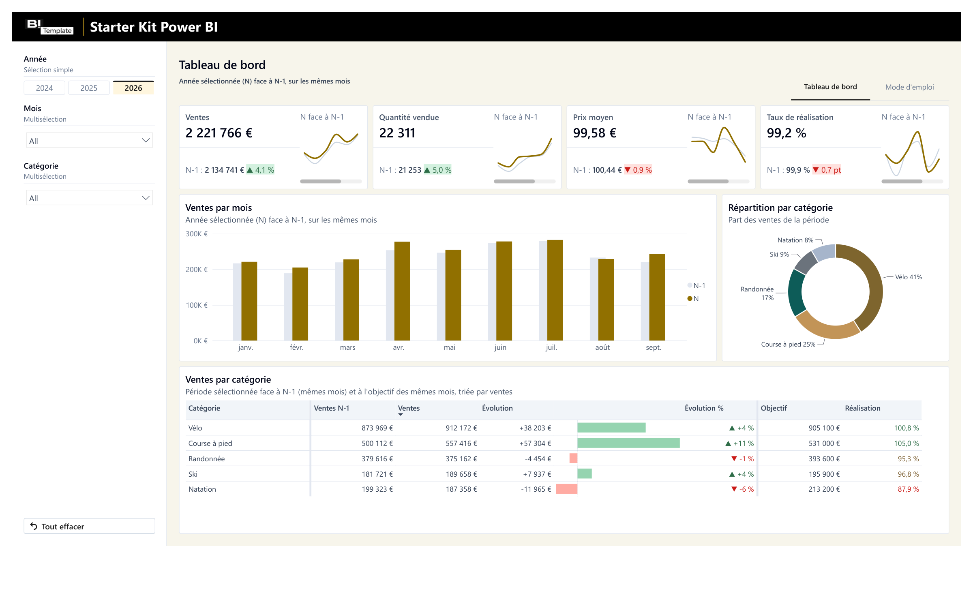The image size is (973, 608).
Task: Open the Mois dropdown
Action: coord(89,141)
